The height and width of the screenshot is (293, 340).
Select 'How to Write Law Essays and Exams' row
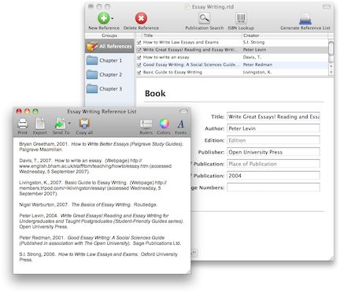click(232, 43)
